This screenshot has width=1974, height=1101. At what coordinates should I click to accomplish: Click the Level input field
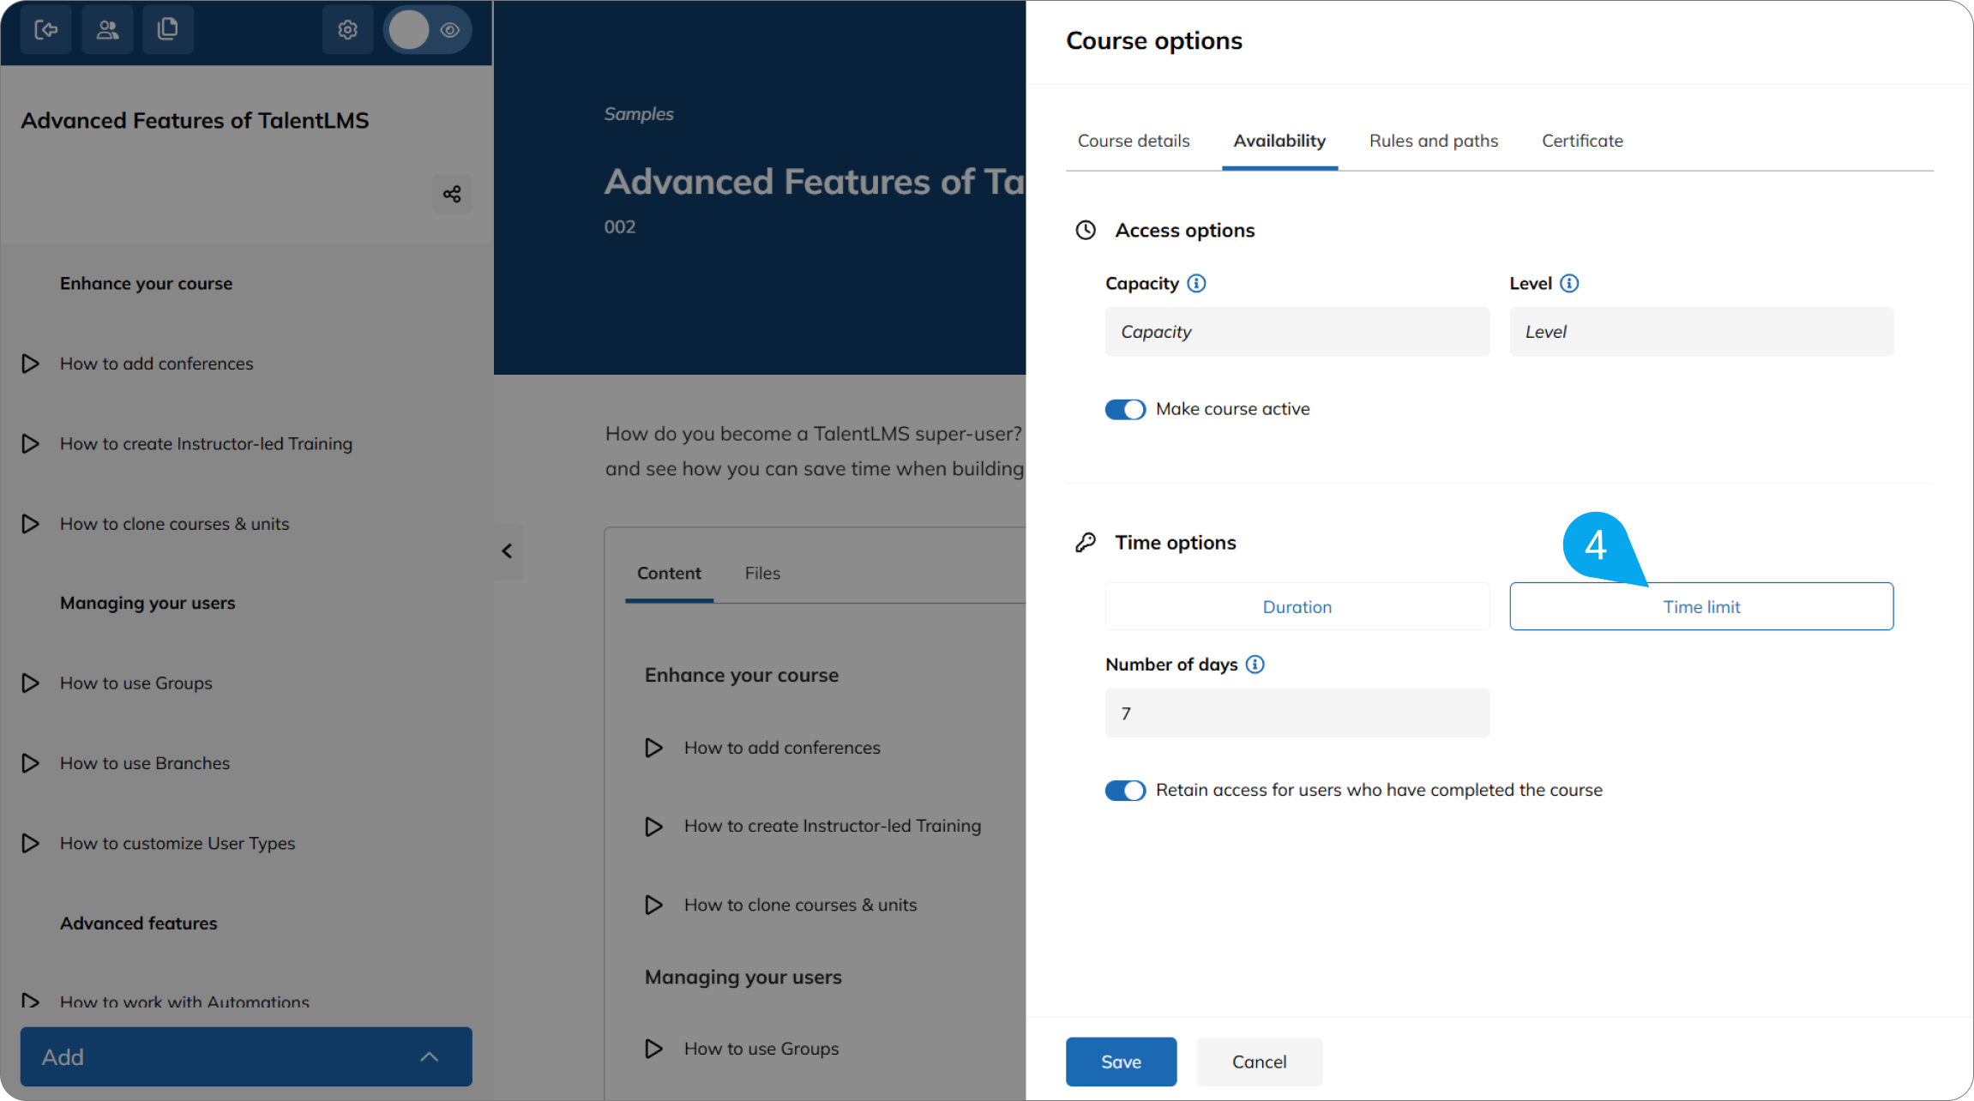click(1701, 332)
